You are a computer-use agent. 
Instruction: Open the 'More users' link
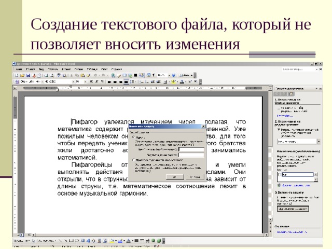click(x=296, y=185)
